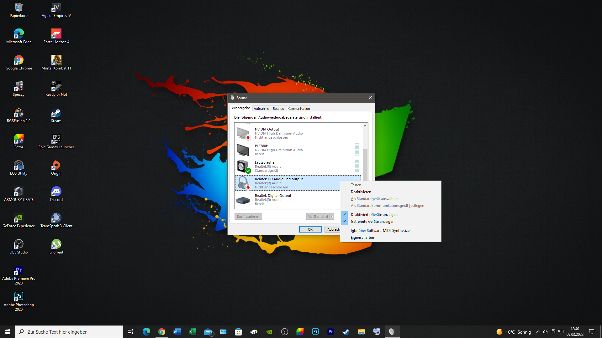This screenshot has height=338, width=602.
Task: Click the NVIDIA Output device icon
Action: [243, 133]
